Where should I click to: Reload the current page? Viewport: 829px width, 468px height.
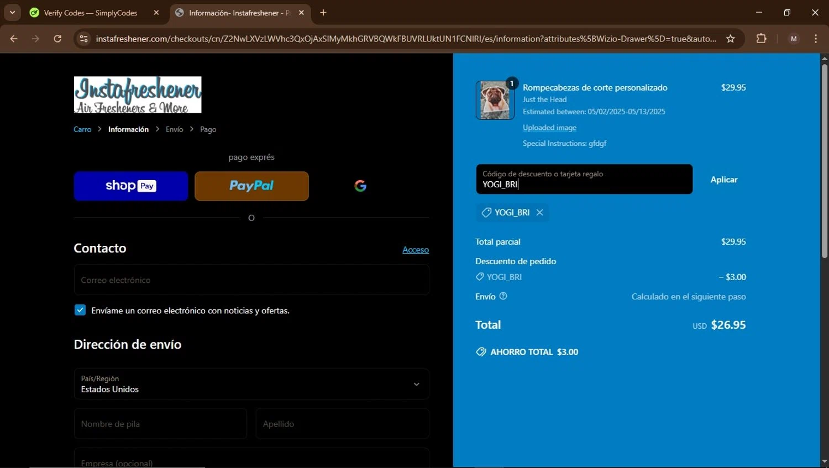click(x=57, y=39)
